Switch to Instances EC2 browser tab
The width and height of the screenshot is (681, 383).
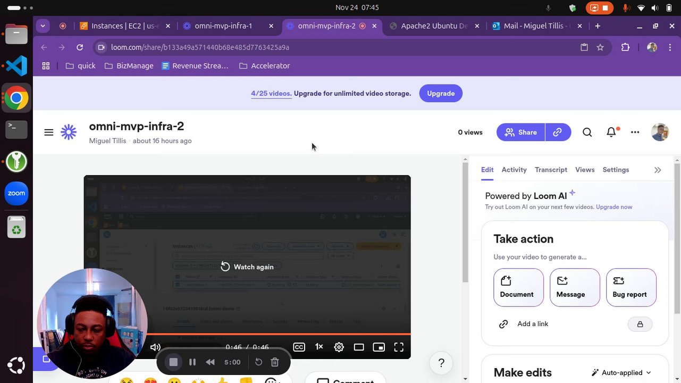[x=126, y=26]
